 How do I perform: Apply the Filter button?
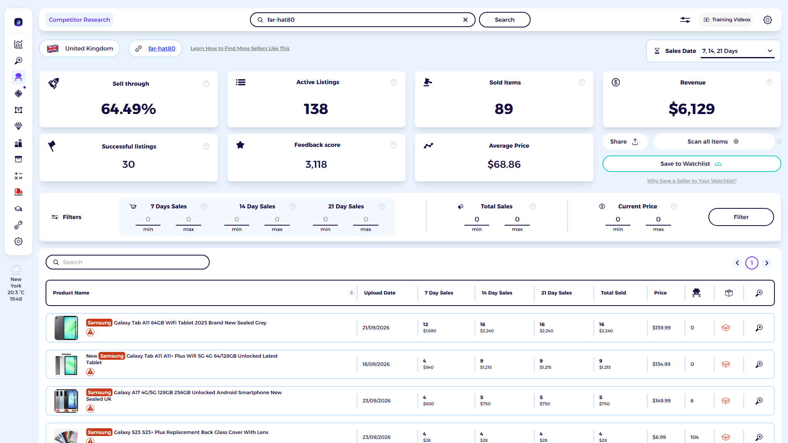(x=741, y=217)
